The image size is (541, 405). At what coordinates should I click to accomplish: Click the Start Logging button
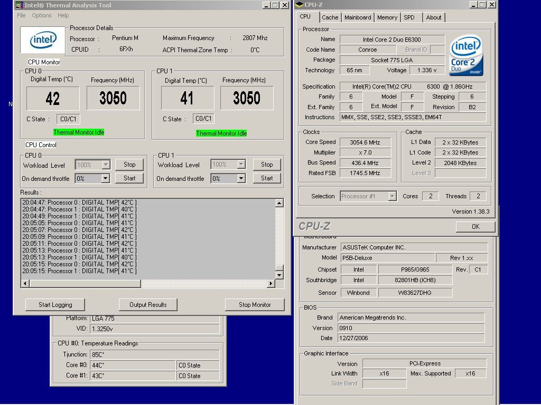tap(55, 305)
